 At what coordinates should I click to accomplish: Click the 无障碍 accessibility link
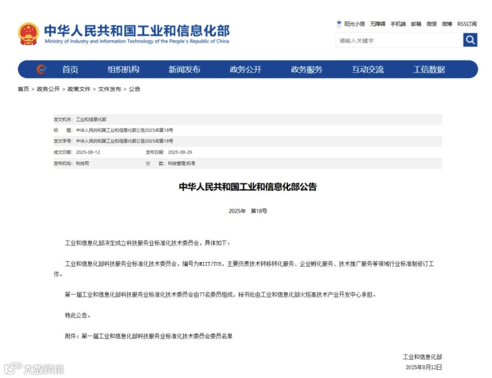coord(378,24)
